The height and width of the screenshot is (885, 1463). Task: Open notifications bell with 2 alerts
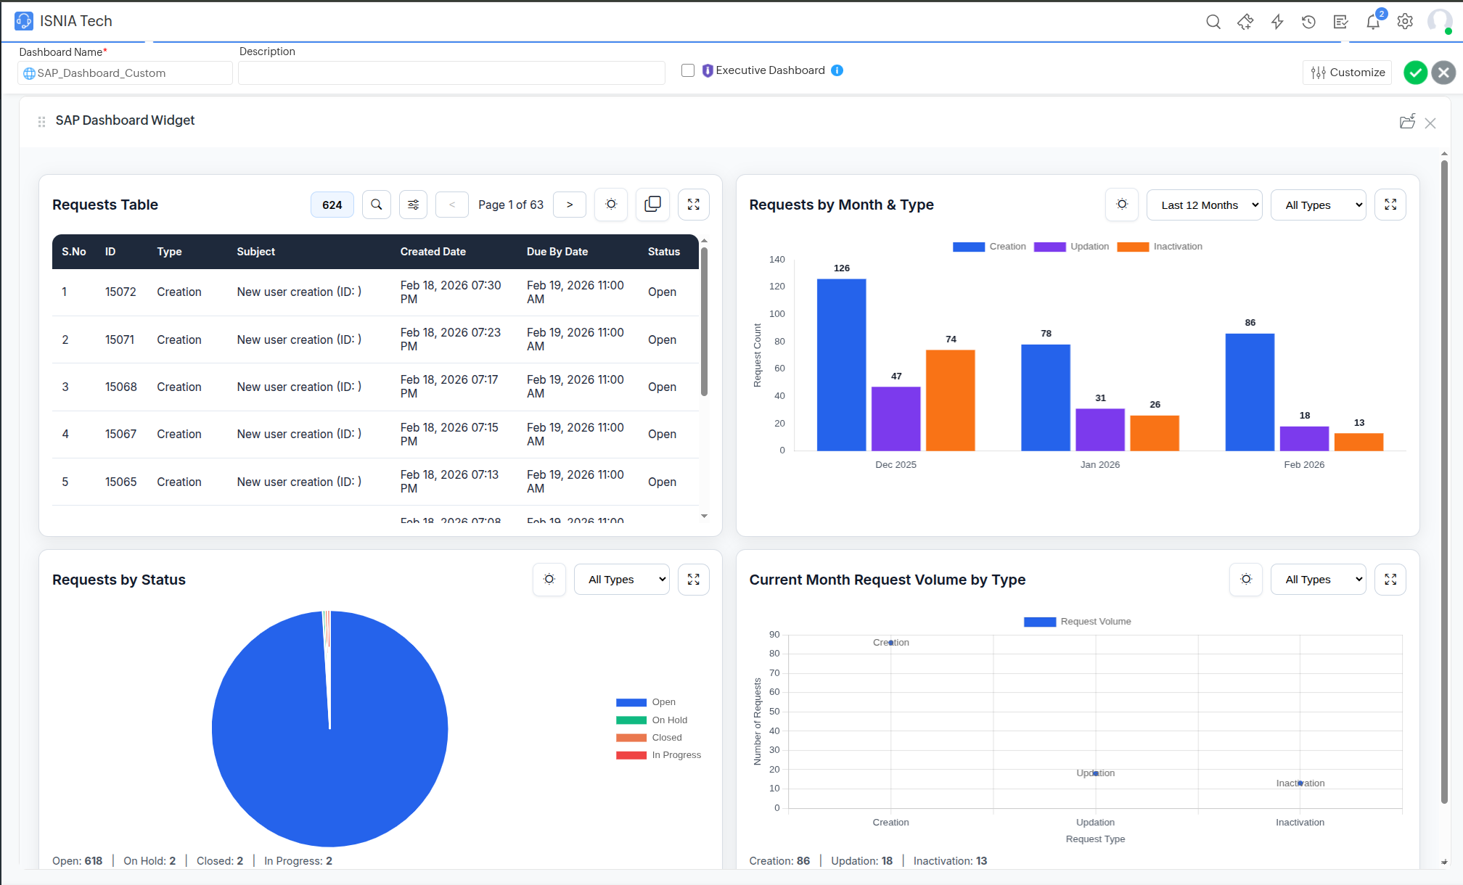click(x=1372, y=22)
